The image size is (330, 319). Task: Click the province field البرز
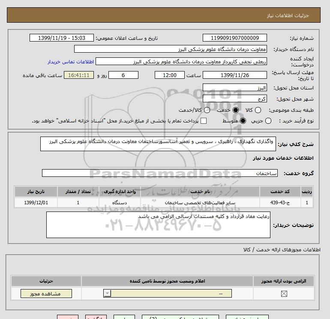pos(235,87)
